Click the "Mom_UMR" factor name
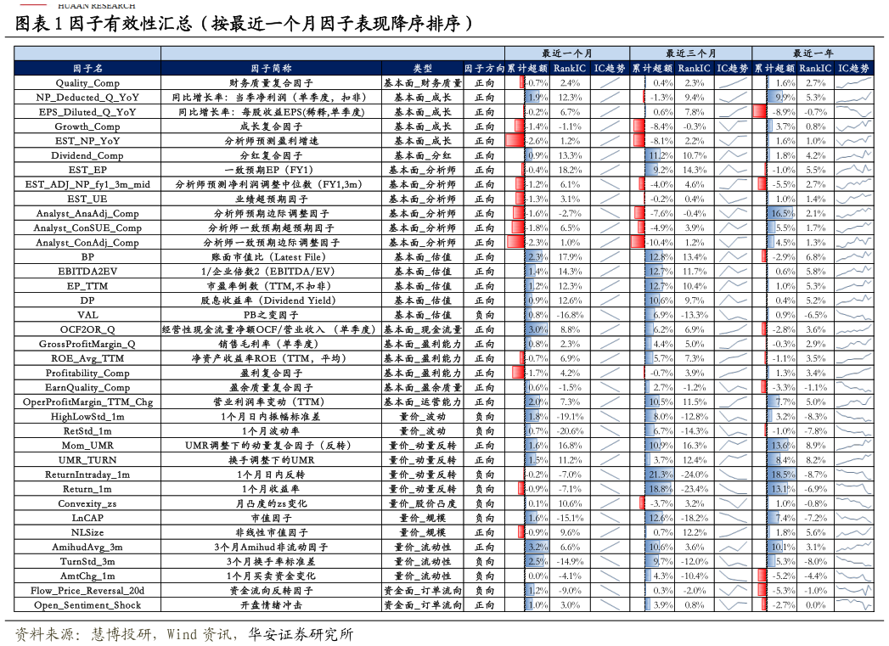The width and height of the screenshot is (889, 646). click(x=87, y=446)
